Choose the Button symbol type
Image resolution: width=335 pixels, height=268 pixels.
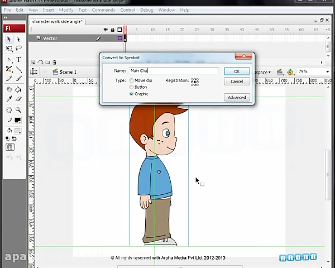[x=131, y=87]
